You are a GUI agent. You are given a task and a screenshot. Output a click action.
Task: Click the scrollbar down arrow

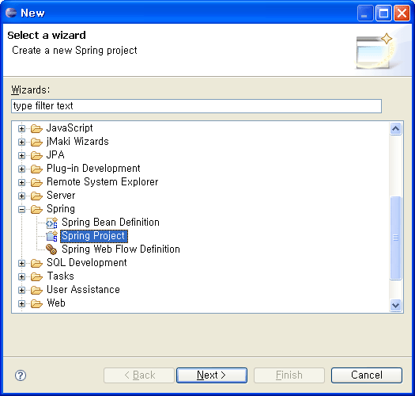pos(396,305)
